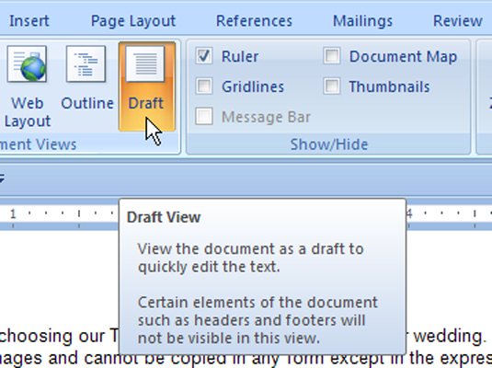Click the Document Views group label

[x=39, y=144]
